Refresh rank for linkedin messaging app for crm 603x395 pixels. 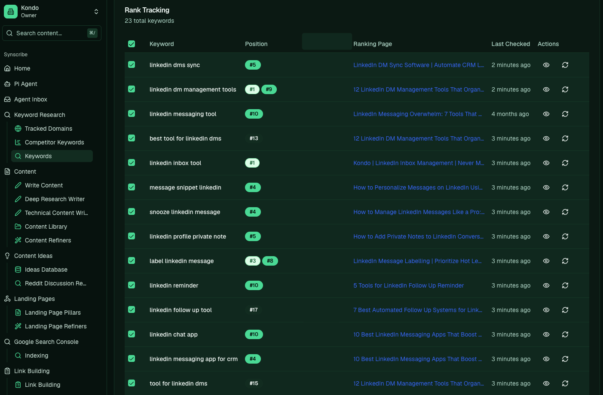(x=565, y=359)
